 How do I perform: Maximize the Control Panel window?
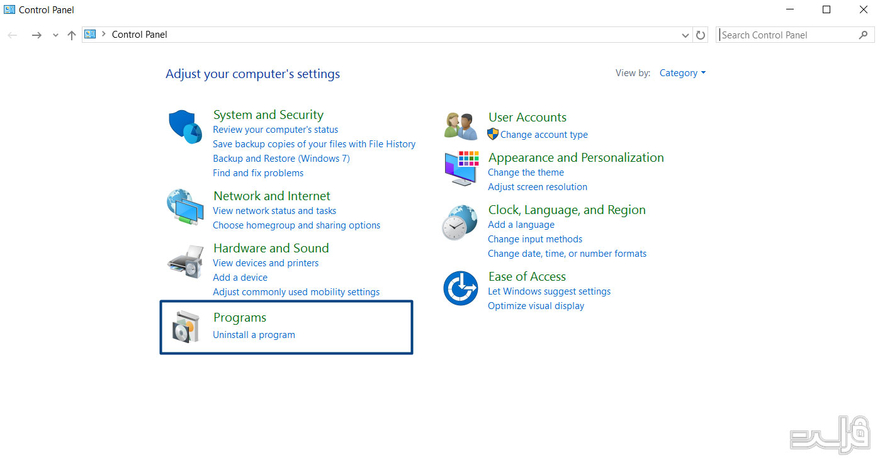point(826,9)
